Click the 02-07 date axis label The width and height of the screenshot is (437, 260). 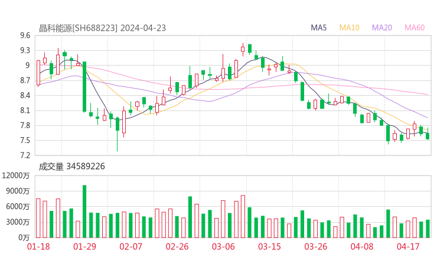point(131,246)
